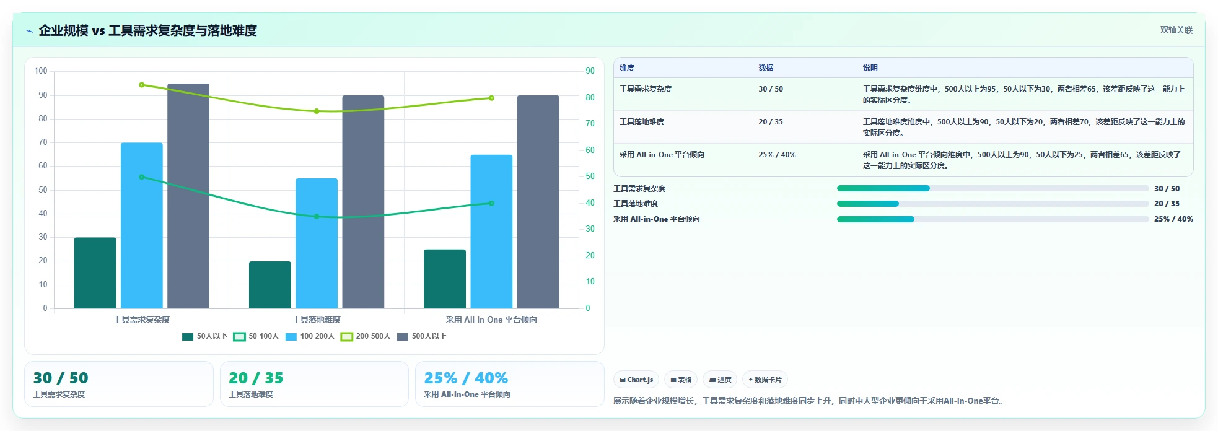
Task: Click the 30 / 50 value beside progress bar
Action: coord(1167,188)
